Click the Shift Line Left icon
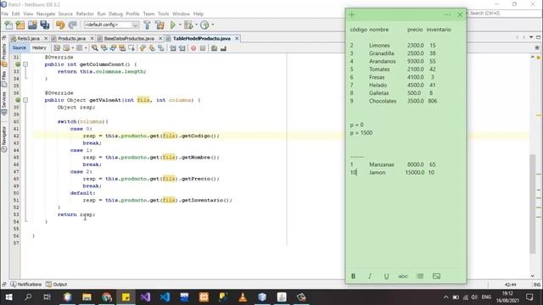 173,48
